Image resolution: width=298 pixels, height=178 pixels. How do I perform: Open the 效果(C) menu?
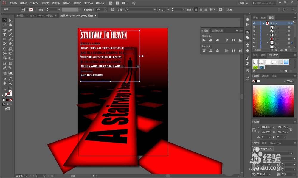click(x=66, y=3)
